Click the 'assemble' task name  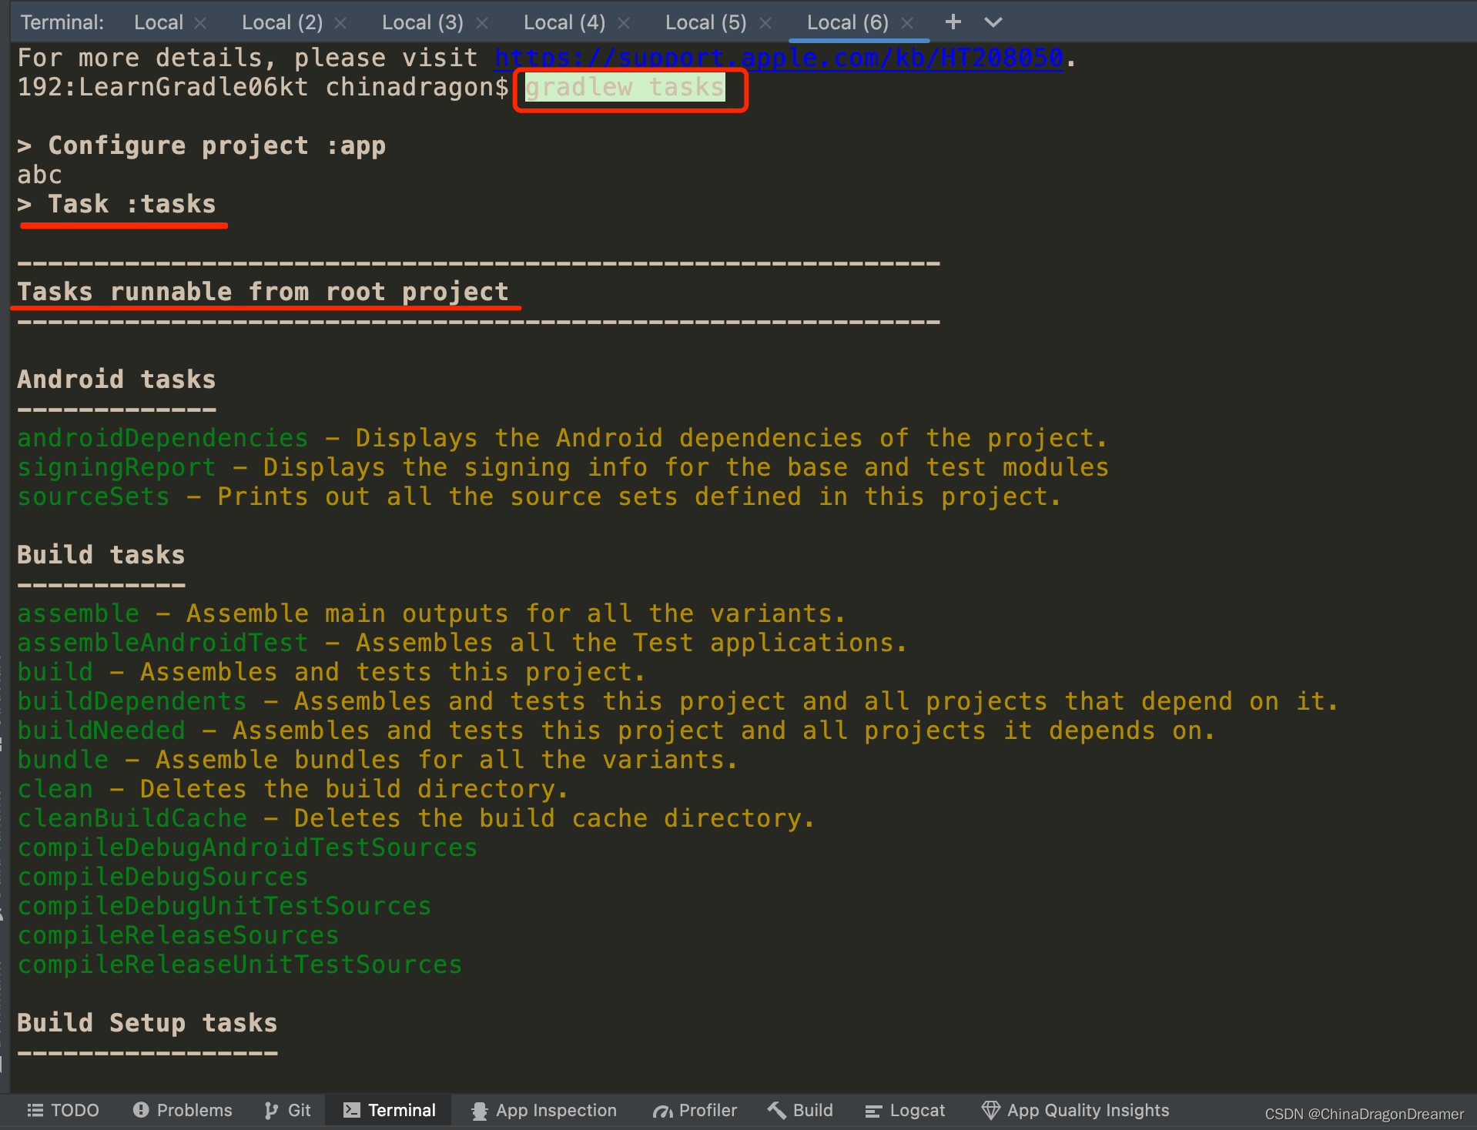tap(78, 613)
